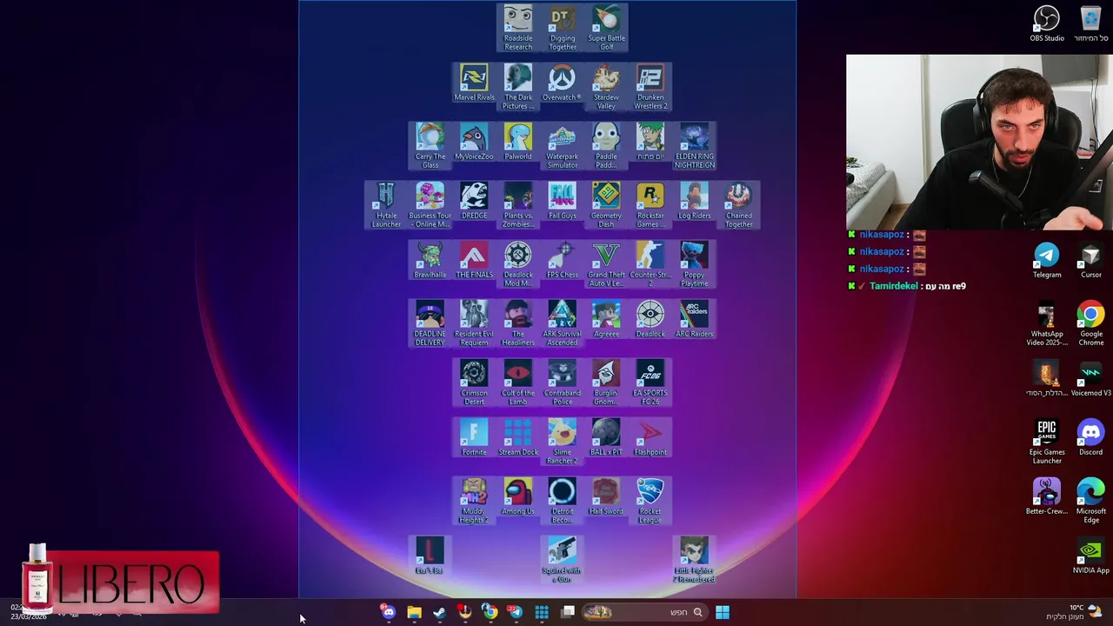This screenshot has width=1113, height=626.
Task: Open the Plants vs. Zombies shortcut
Action: click(518, 205)
